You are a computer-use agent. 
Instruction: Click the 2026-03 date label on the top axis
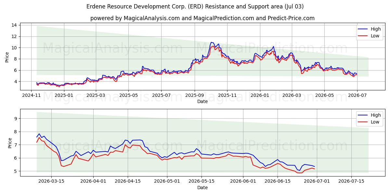[291, 95]
